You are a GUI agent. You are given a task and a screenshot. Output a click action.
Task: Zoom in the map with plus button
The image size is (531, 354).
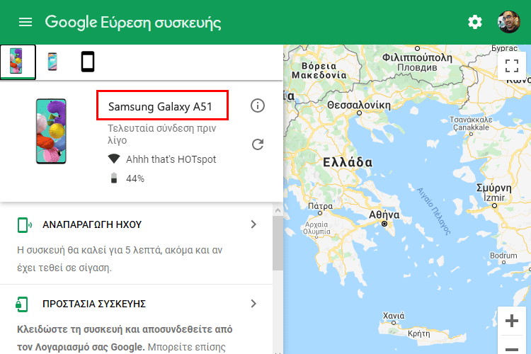coord(512,321)
